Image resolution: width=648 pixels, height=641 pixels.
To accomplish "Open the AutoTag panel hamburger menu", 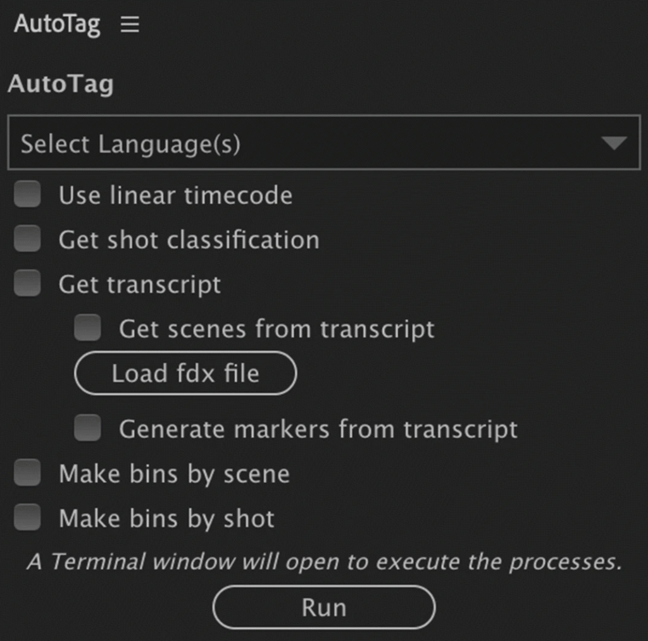I will coord(130,25).
